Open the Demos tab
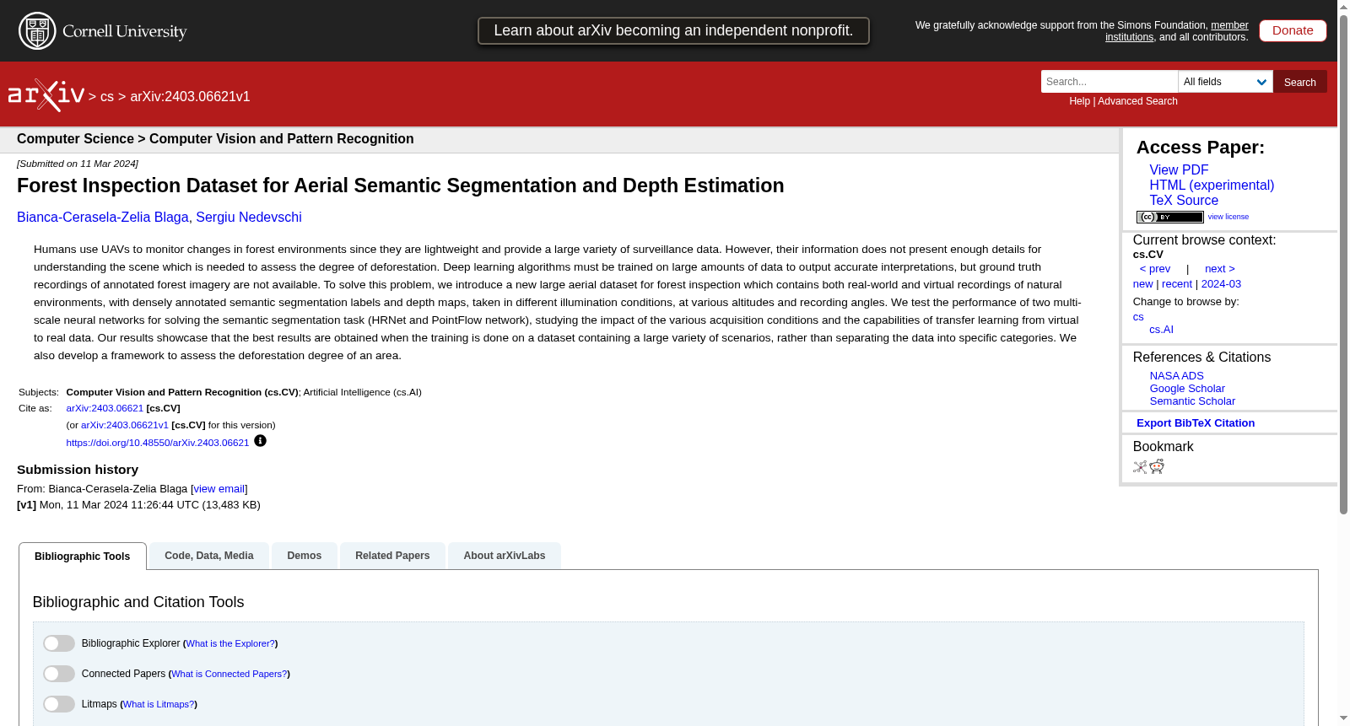The width and height of the screenshot is (1350, 726). tap(305, 556)
